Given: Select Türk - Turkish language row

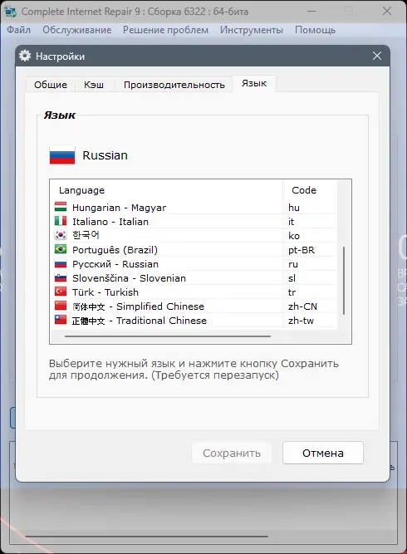Looking at the screenshot, I should (194, 292).
